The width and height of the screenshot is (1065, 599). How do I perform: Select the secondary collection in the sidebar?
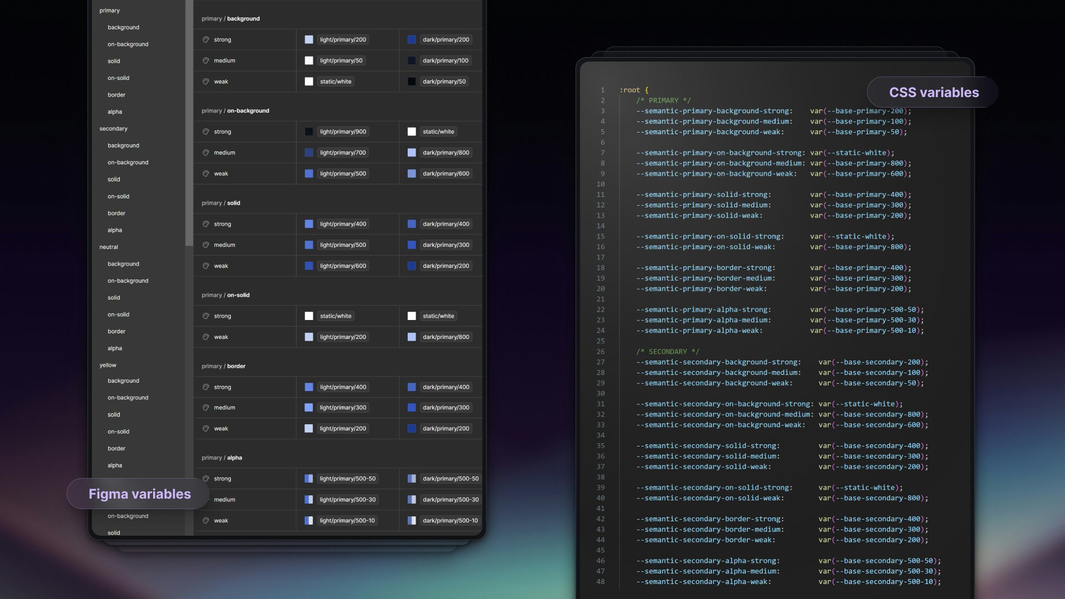(113, 129)
